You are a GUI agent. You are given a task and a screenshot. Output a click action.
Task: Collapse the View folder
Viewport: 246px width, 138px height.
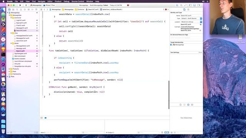[11, 33]
